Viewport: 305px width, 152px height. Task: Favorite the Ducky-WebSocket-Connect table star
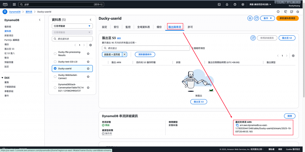pyautogui.click(x=88, y=76)
